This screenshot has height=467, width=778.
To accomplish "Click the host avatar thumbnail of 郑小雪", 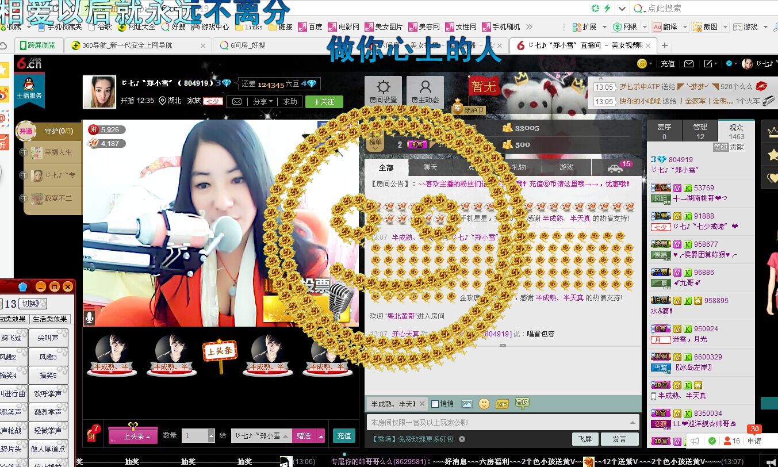I will point(99,92).
